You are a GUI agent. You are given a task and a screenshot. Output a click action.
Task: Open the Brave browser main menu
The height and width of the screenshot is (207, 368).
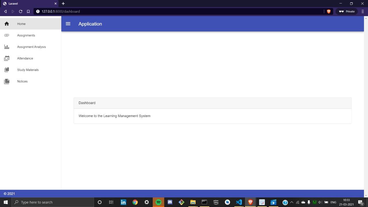click(x=363, y=11)
